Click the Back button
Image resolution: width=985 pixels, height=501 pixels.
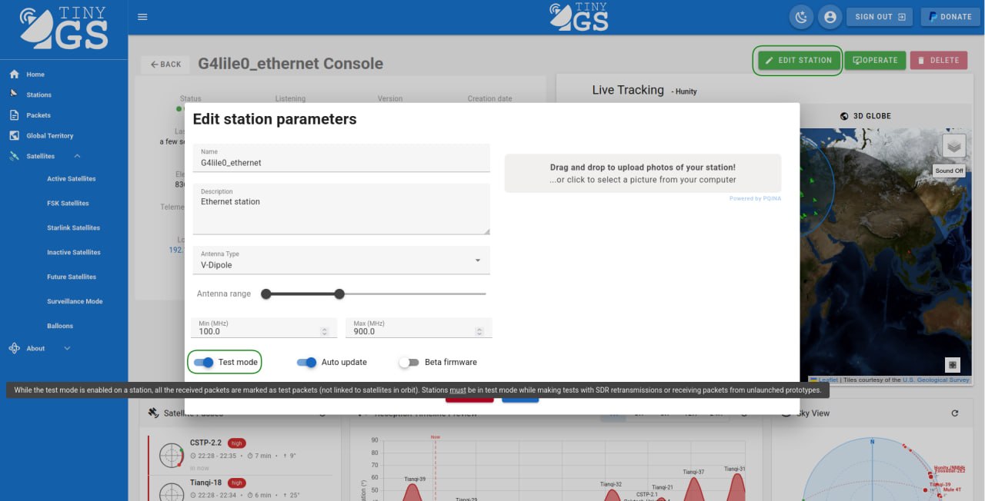pos(165,65)
